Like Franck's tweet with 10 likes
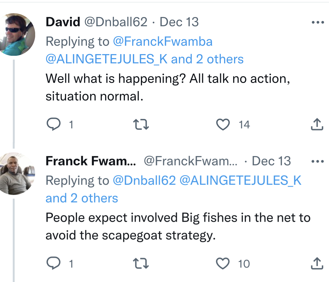 223,263
